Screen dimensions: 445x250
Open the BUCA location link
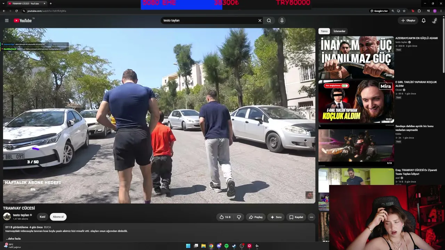(47, 227)
